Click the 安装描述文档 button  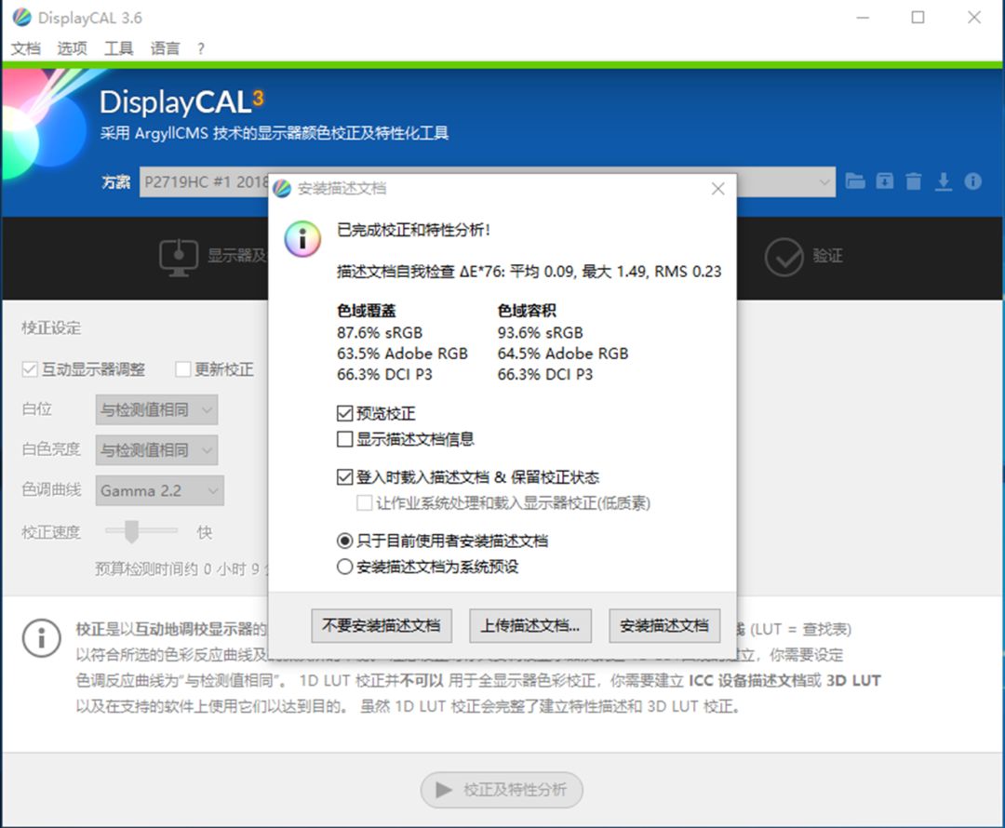point(664,625)
